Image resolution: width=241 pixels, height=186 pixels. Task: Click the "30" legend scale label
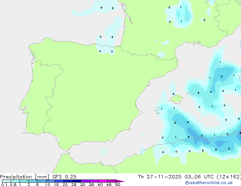point(82,184)
